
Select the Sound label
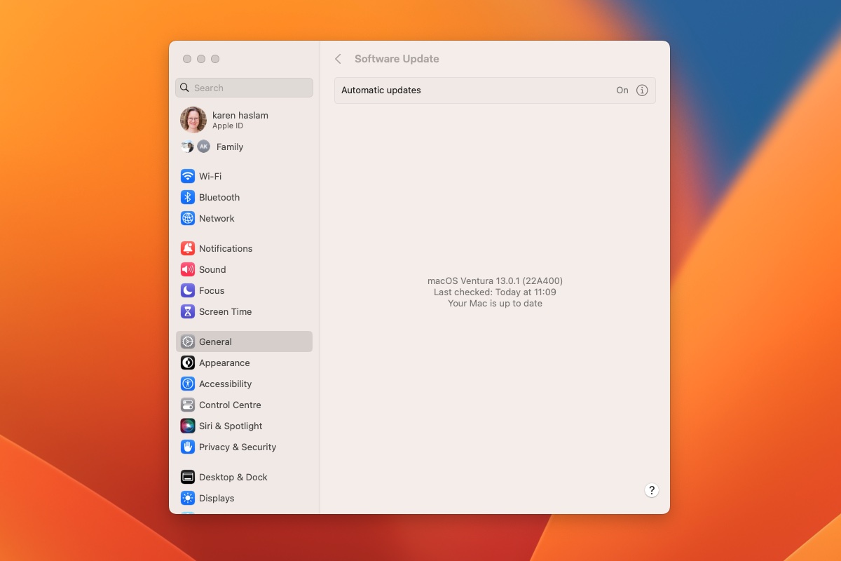pos(212,269)
